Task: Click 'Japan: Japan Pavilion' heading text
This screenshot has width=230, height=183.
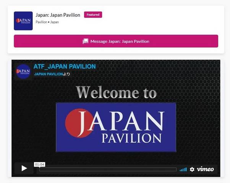Action: [58, 15]
